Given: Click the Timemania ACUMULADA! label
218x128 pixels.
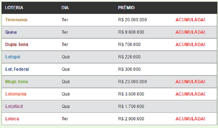Looking at the screenshot, I should [x=190, y=20].
